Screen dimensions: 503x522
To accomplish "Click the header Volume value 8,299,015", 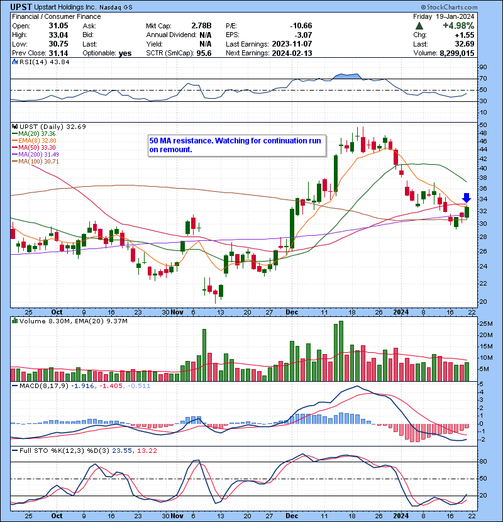I will click(457, 53).
